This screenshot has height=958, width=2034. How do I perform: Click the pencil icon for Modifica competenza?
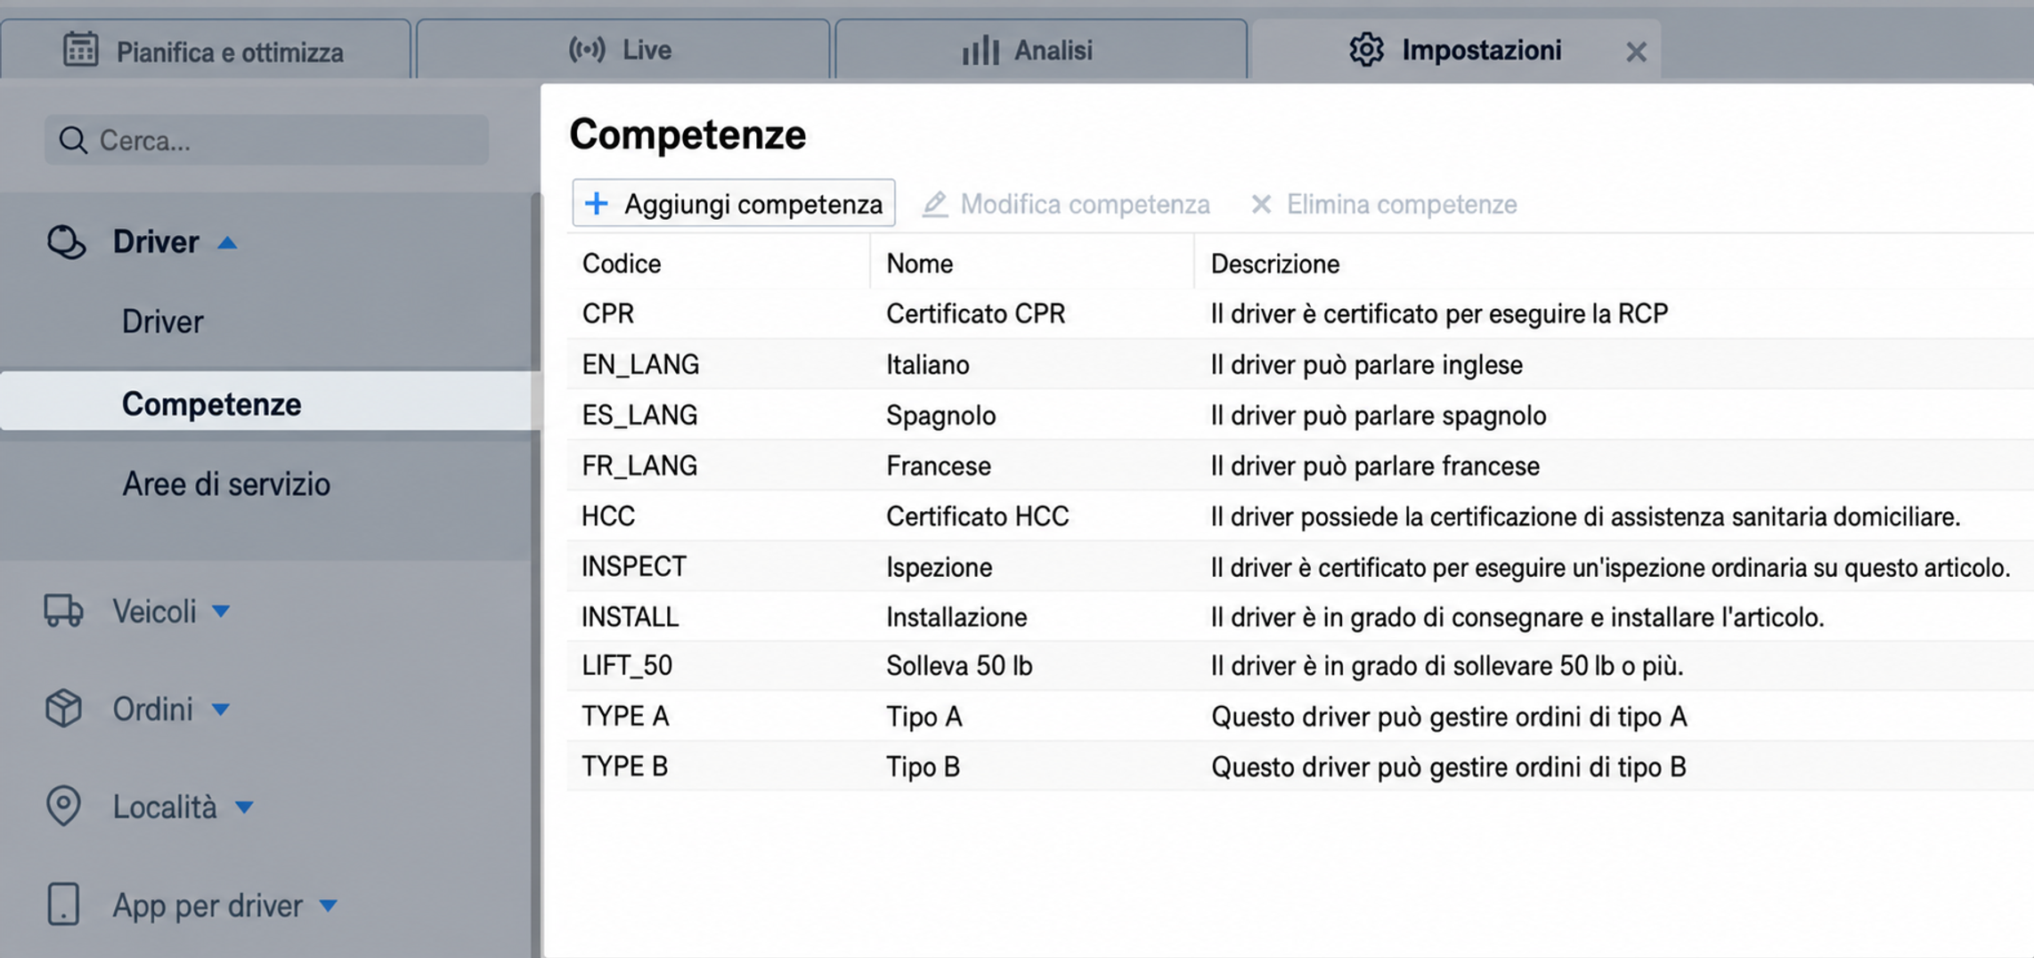pyautogui.click(x=934, y=204)
